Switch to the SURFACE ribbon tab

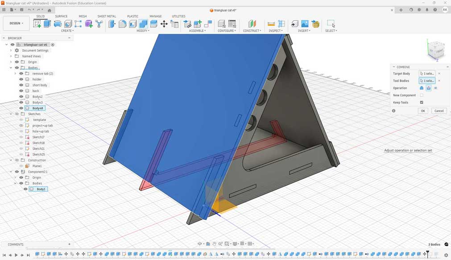point(62,16)
